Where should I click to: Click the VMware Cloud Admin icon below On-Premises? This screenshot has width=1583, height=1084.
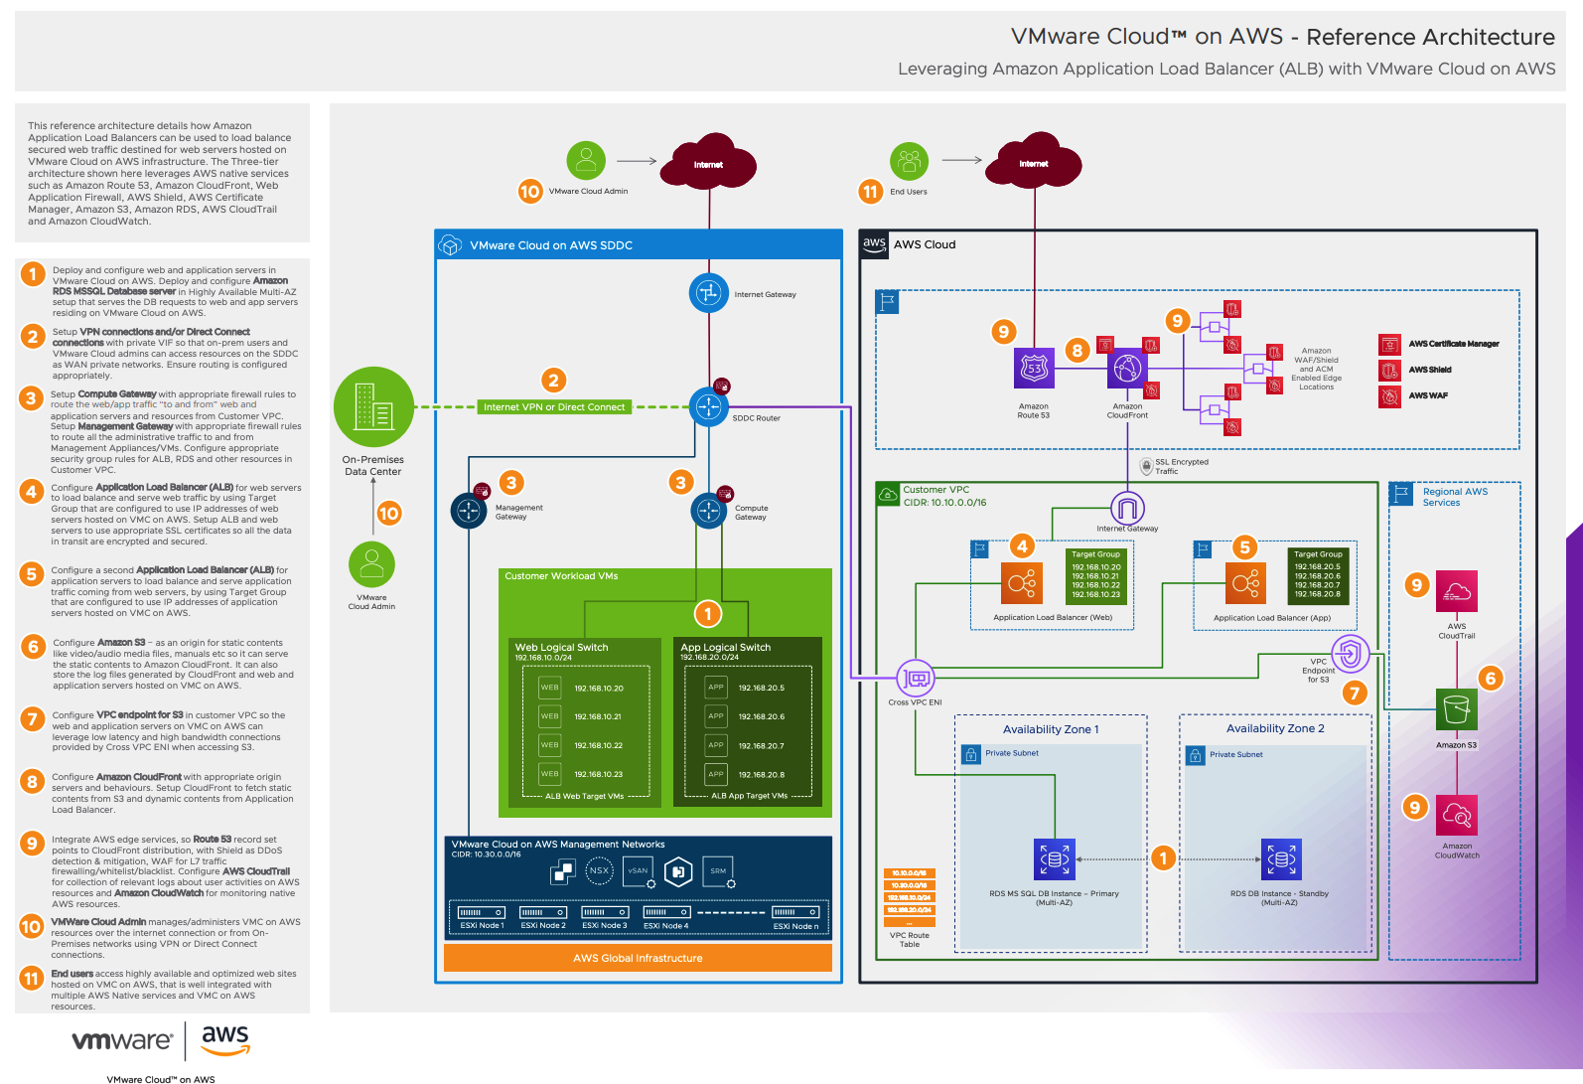pos(372,564)
